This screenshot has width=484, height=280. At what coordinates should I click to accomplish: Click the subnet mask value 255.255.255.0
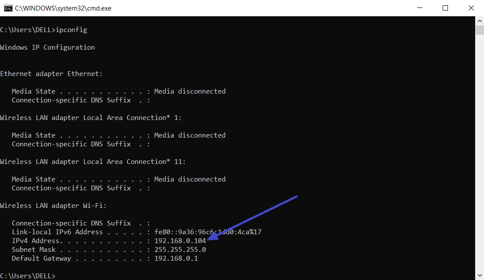click(x=180, y=250)
